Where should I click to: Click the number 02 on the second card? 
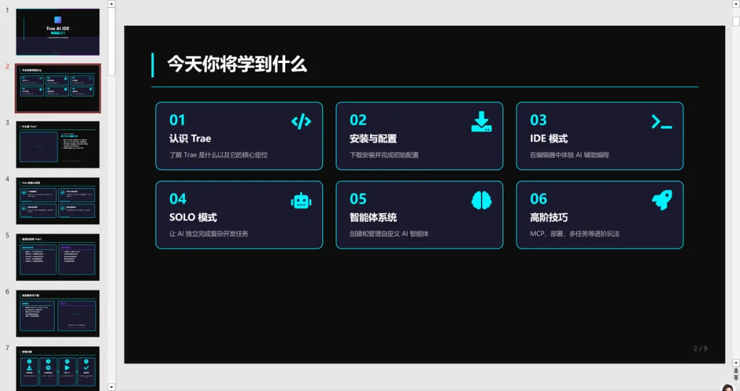pos(358,121)
